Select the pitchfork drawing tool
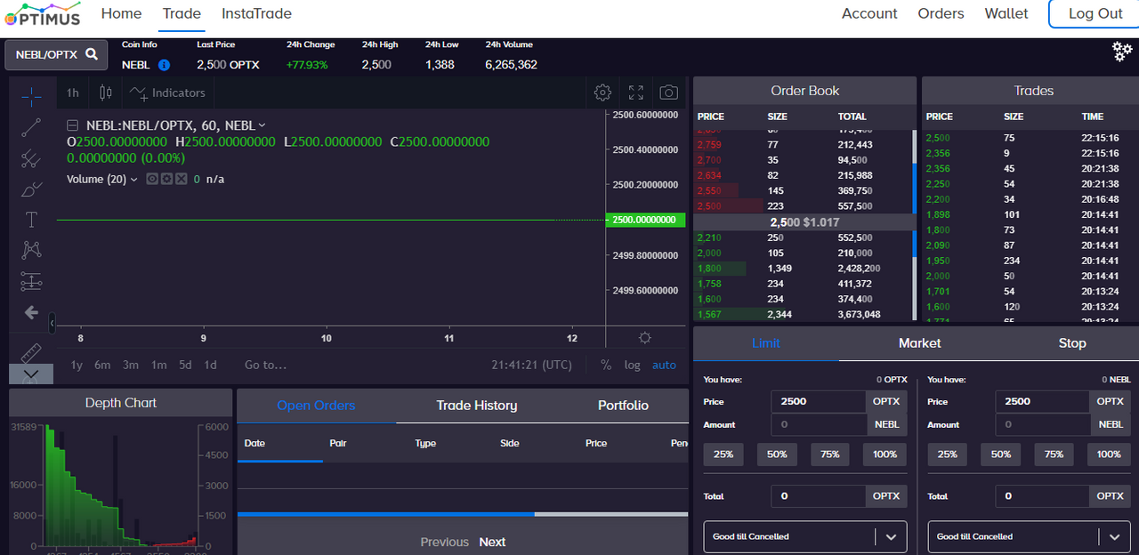This screenshot has width=1139, height=555. [31, 158]
